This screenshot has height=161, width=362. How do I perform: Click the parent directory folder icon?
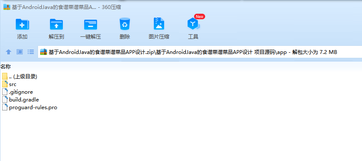(5, 76)
